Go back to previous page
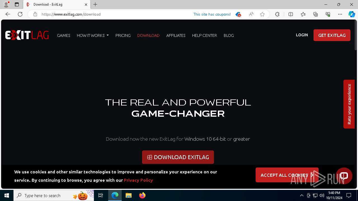The width and height of the screenshot is (358, 201). coord(8,14)
